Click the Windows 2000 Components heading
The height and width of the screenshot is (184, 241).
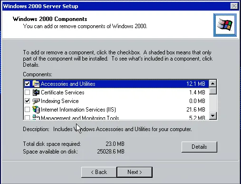point(50,19)
